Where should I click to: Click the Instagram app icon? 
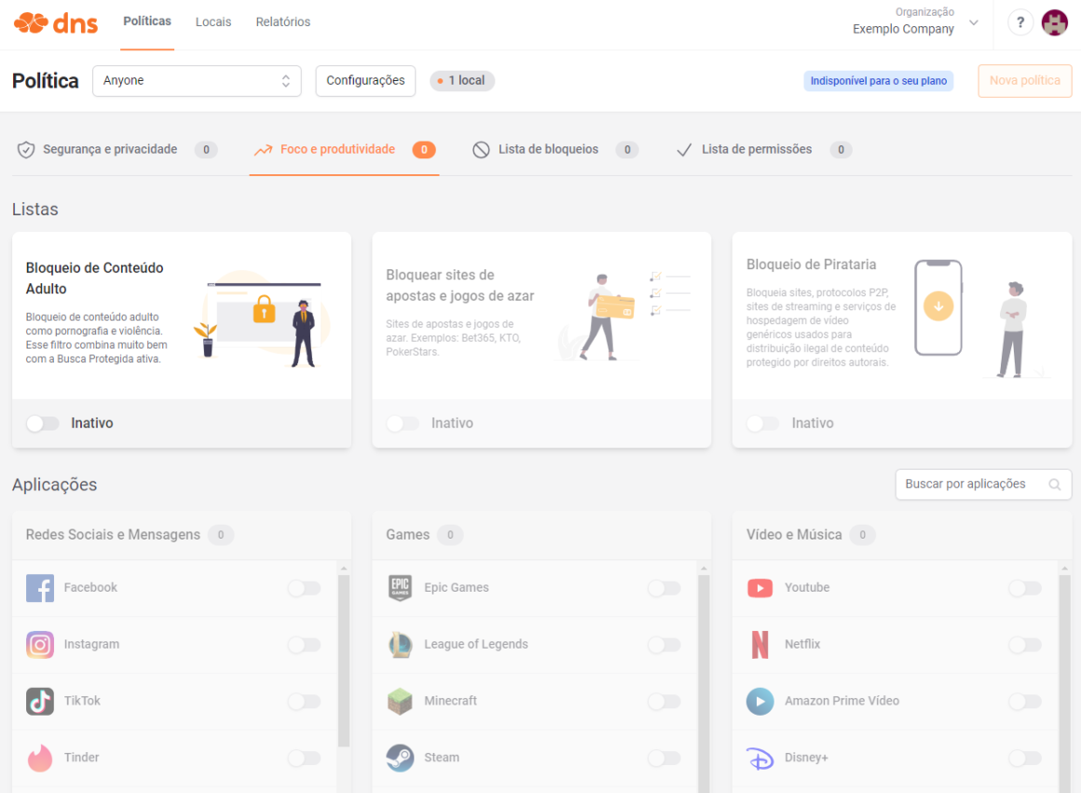[x=40, y=645]
